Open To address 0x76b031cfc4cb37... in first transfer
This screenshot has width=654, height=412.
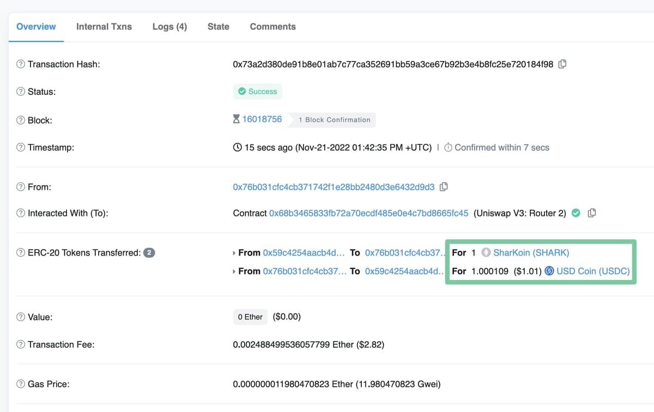tap(405, 253)
